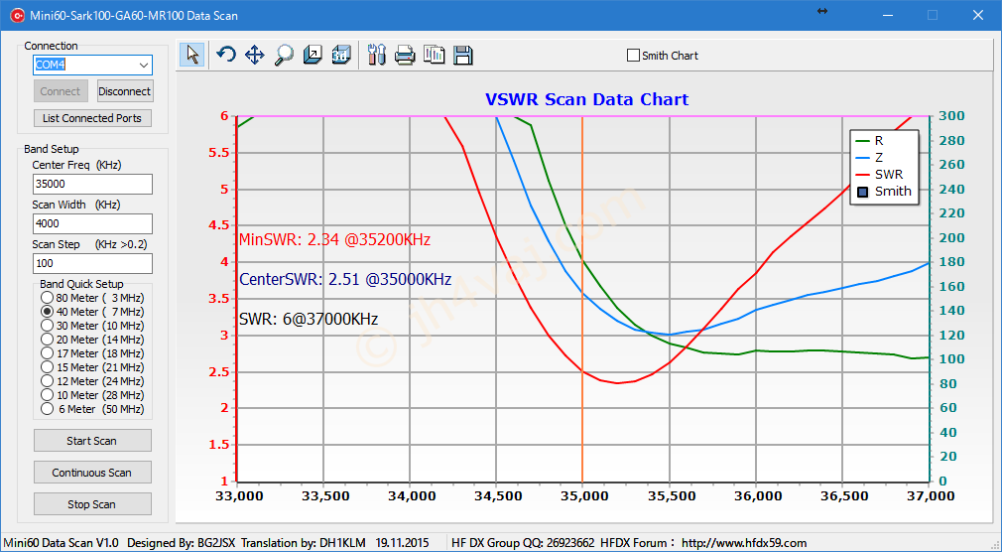Screen dimensions: 1002x552
Task: Select 20 Meter (14 MHz) band
Action: 47,340
